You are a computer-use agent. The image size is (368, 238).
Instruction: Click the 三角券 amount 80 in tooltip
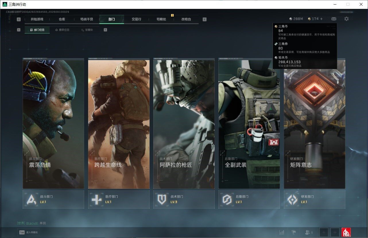pos(280,48)
